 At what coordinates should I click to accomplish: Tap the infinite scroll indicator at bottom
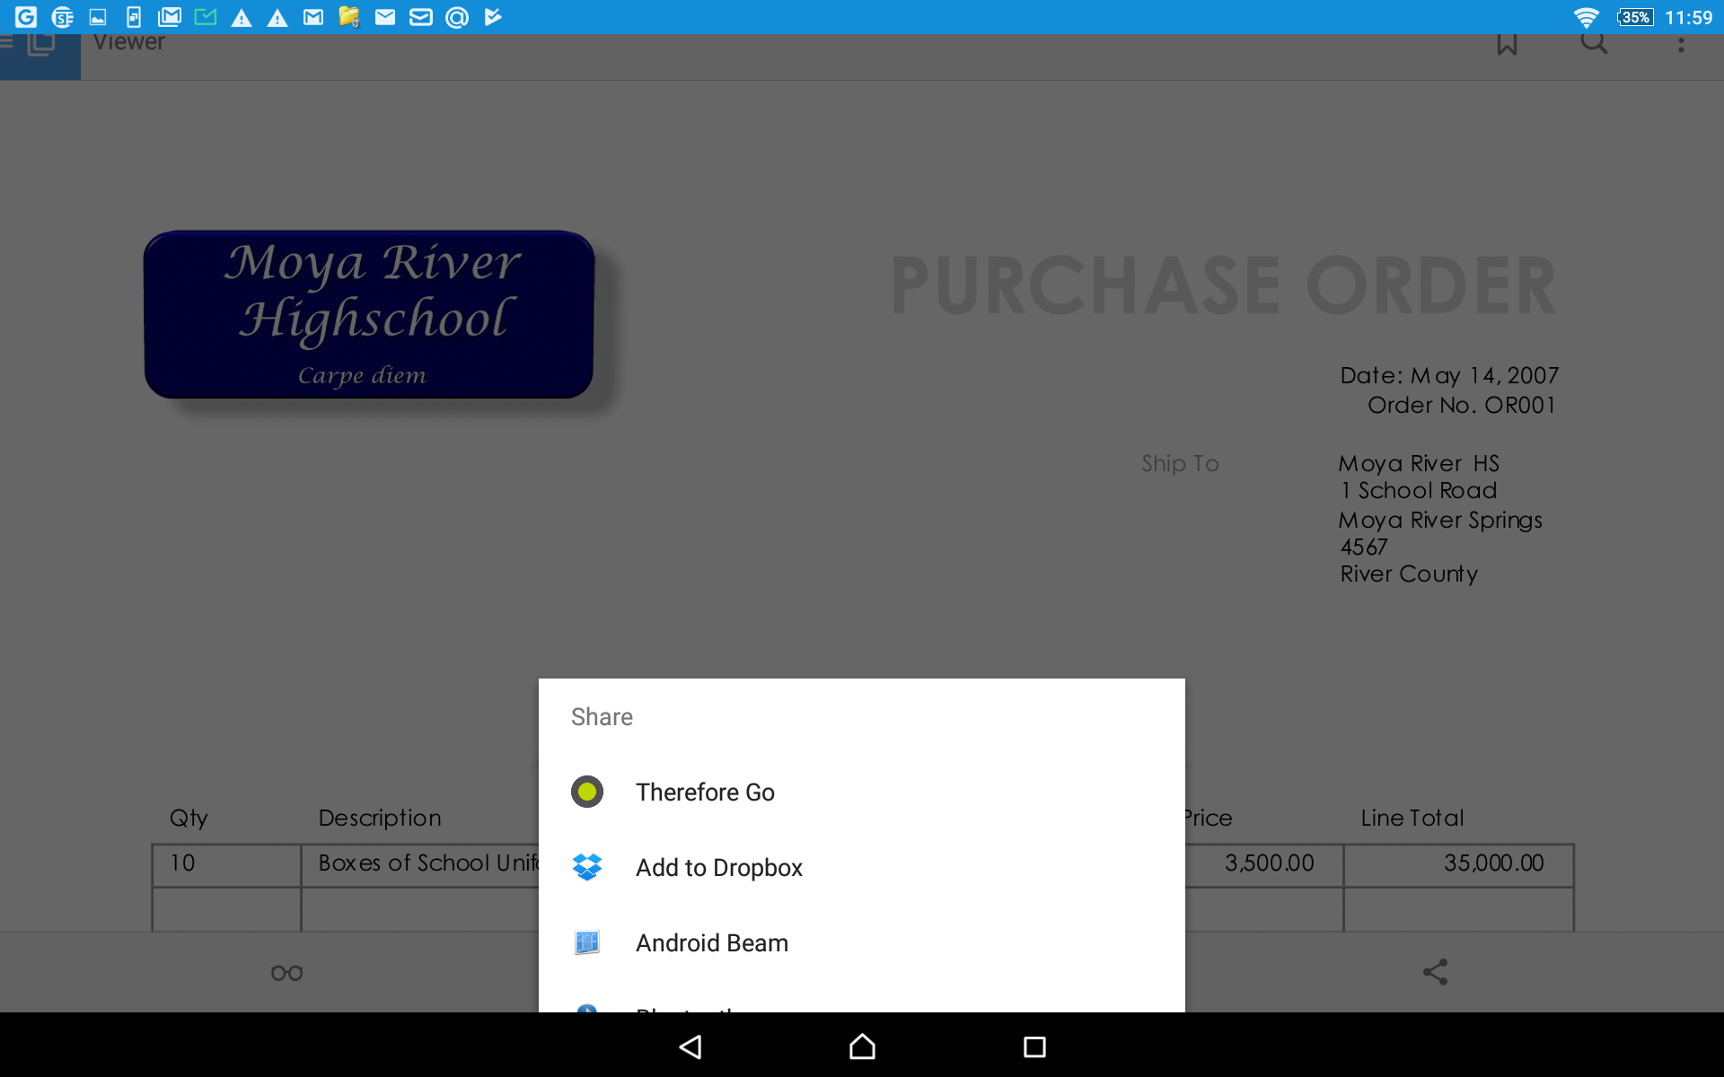(x=286, y=971)
